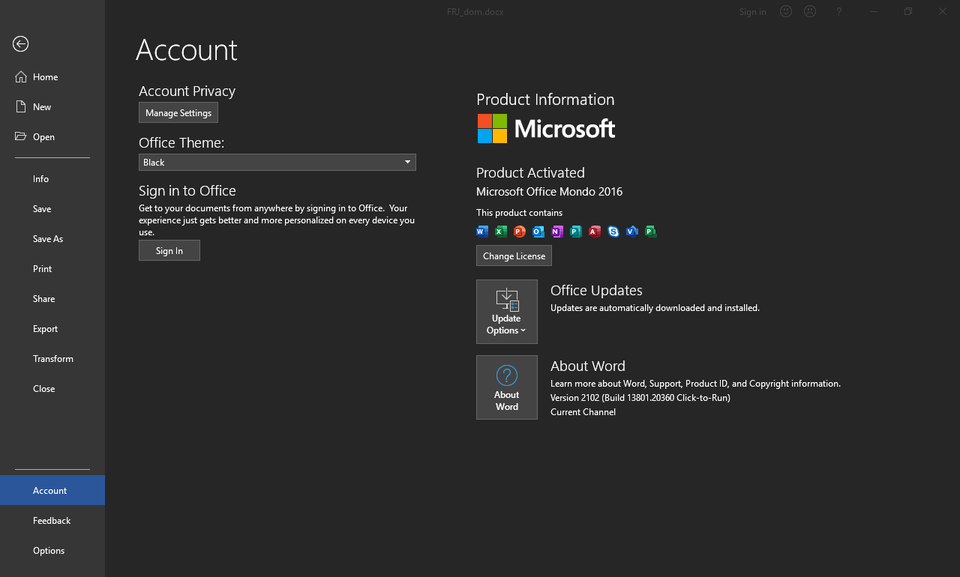Click Manage Settings under Account Privacy
960x577 pixels.
pos(178,112)
